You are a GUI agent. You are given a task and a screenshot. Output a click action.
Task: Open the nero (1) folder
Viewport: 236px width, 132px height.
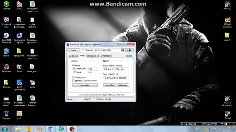228,37
